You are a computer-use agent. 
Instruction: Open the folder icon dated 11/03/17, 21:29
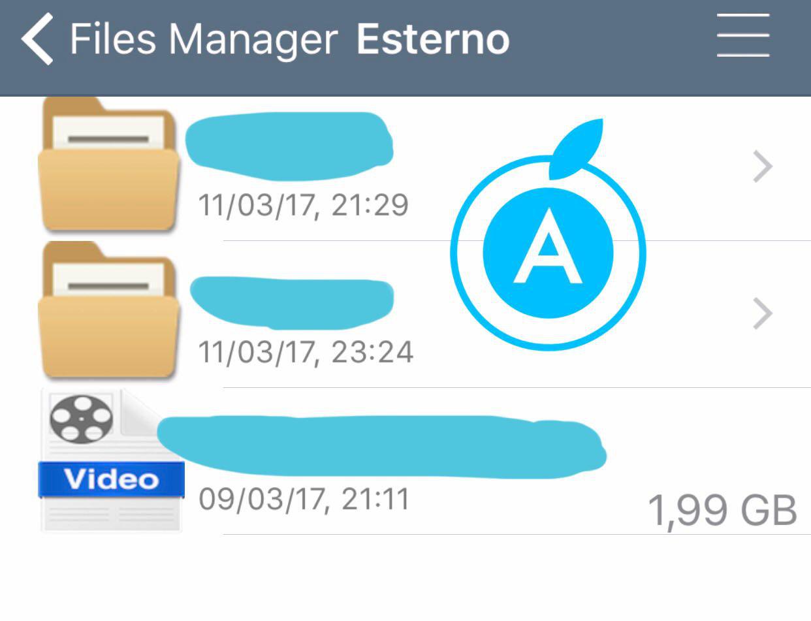click(x=108, y=163)
